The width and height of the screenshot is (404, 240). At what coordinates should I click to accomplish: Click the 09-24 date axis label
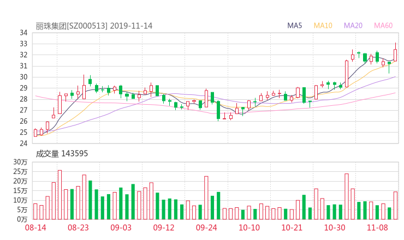pyautogui.click(x=206, y=227)
